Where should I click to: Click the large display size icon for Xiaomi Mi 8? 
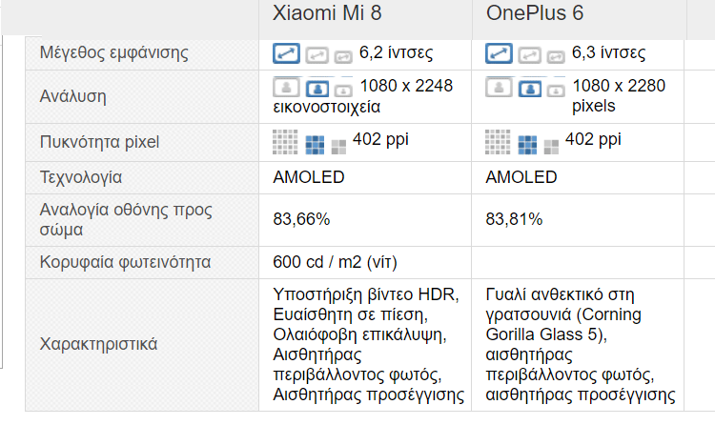[286, 53]
